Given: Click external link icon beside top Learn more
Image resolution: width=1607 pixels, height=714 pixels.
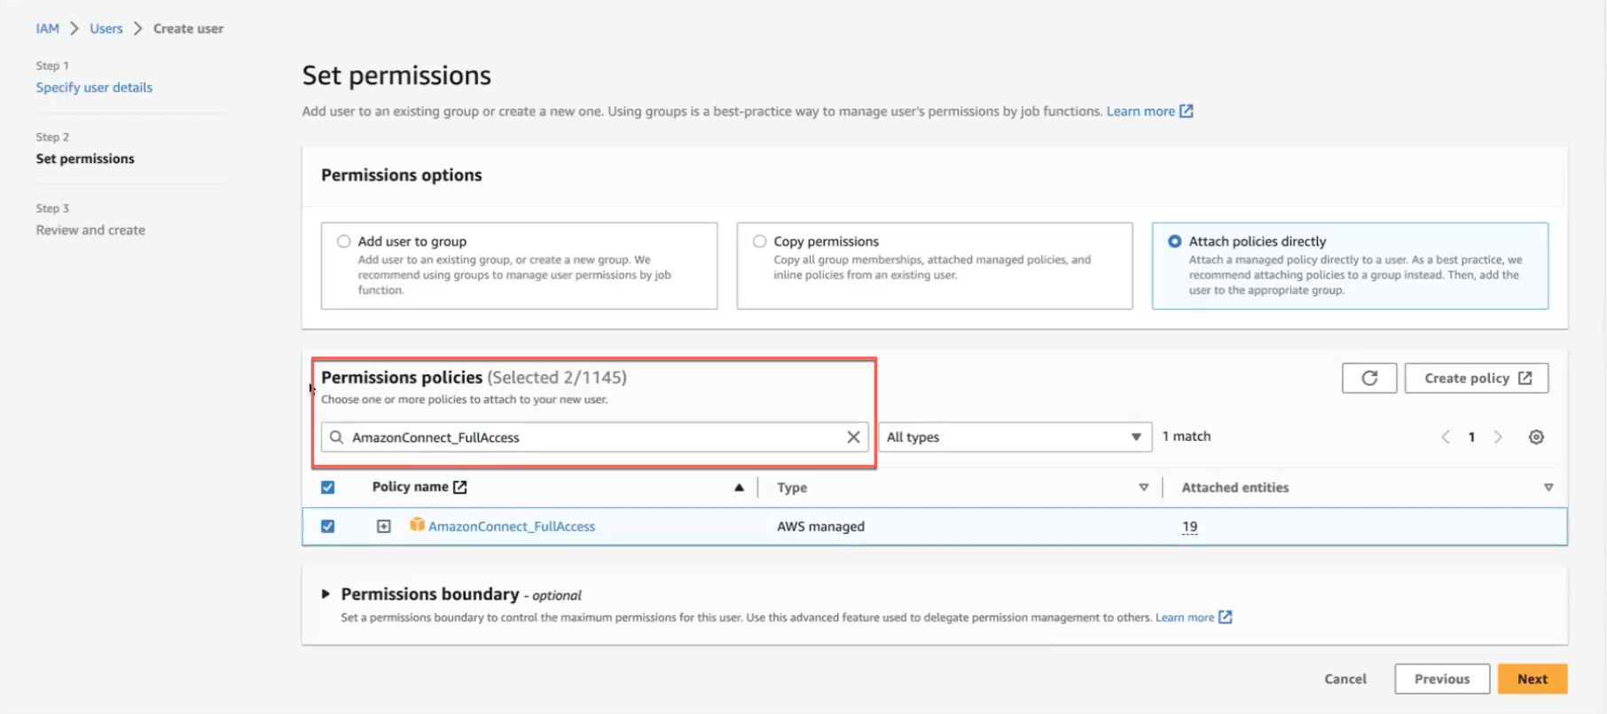Looking at the screenshot, I should (x=1187, y=111).
